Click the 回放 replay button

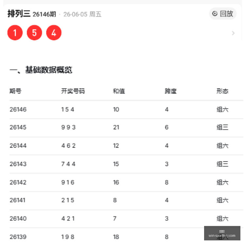(223, 14)
